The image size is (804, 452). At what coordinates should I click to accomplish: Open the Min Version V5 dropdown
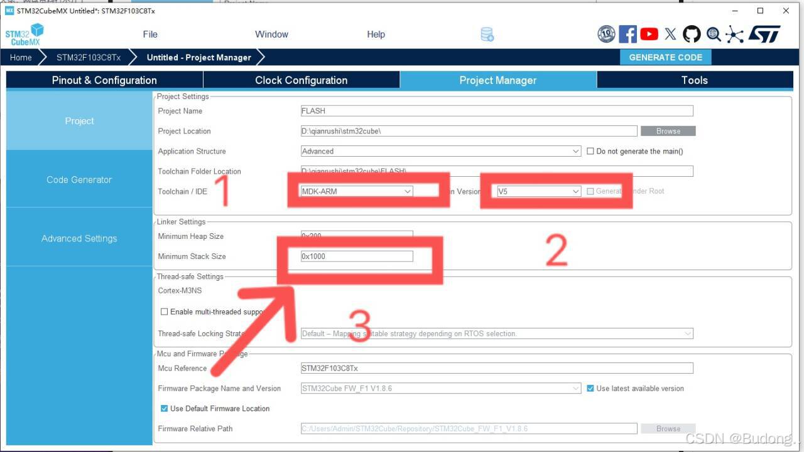coord(539,191)
